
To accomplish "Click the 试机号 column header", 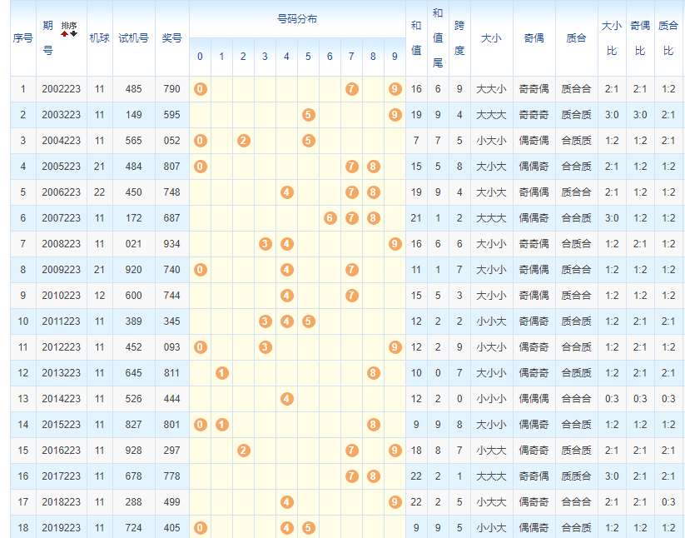I will 133,38.
